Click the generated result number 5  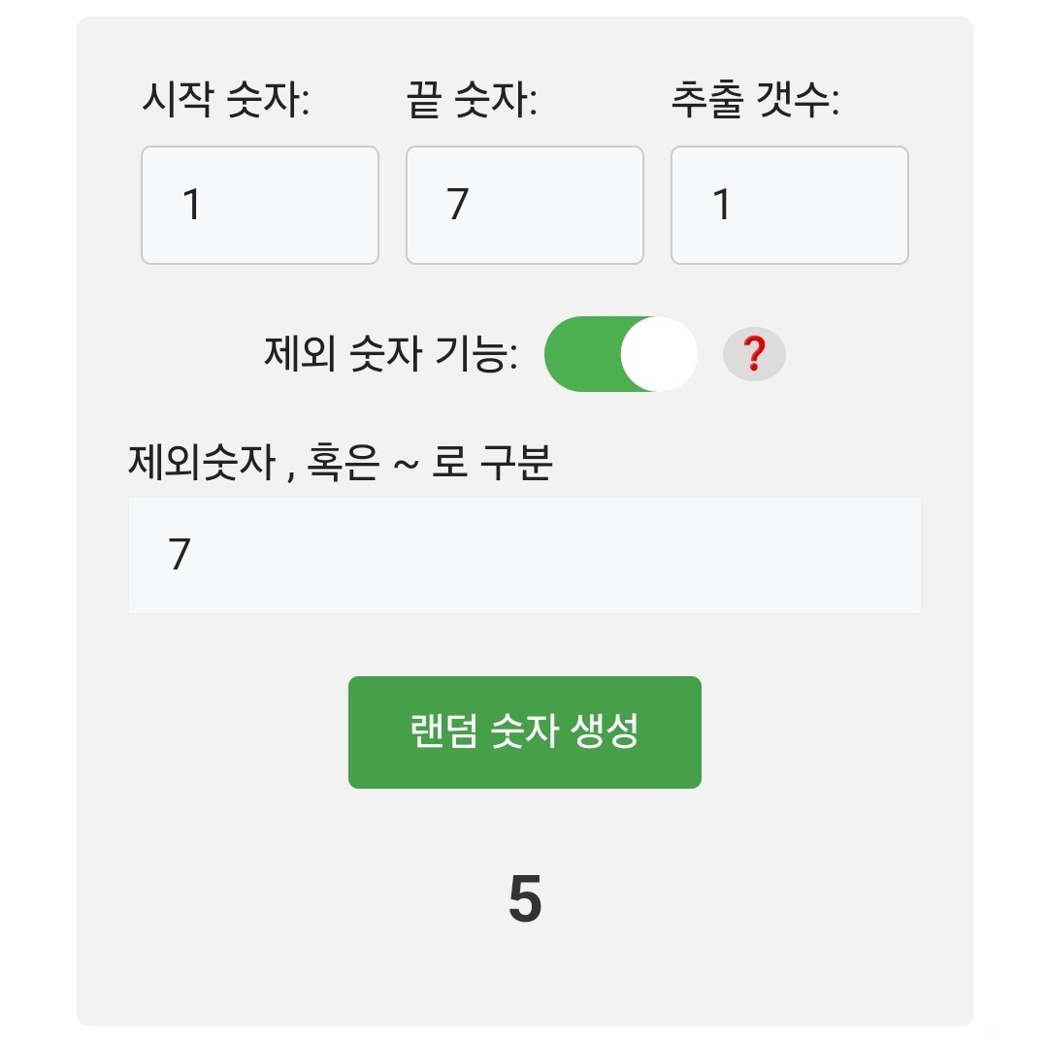(524, 900)
